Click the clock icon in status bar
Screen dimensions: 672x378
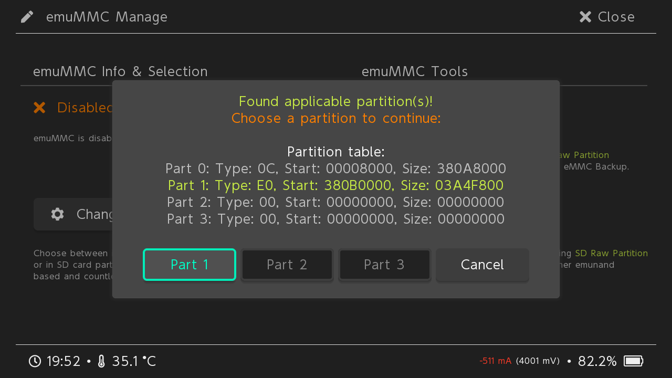pyautogui.click(x=35, y=361)
